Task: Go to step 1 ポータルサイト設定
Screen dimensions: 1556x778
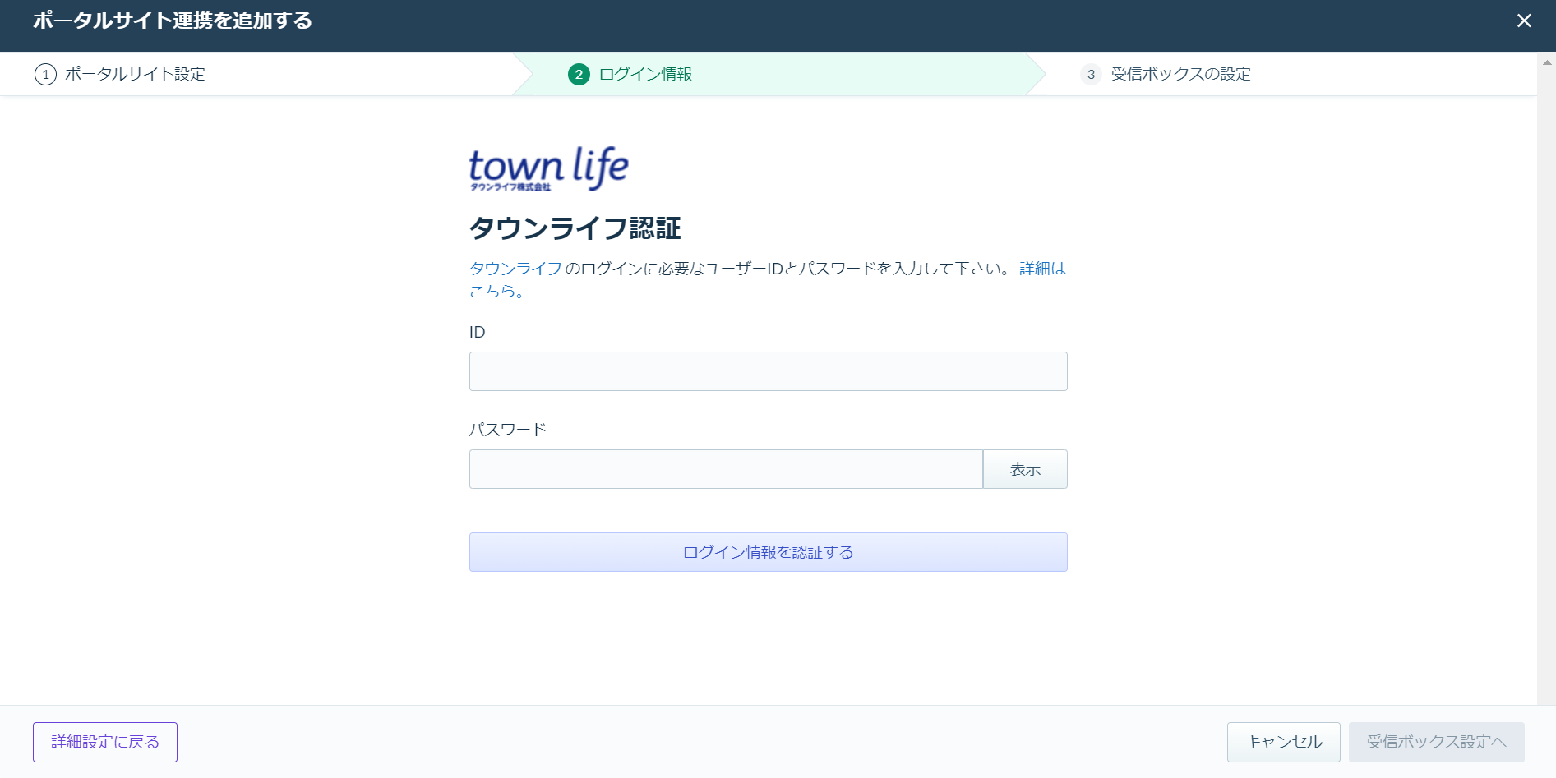Action: click(120, 74)
